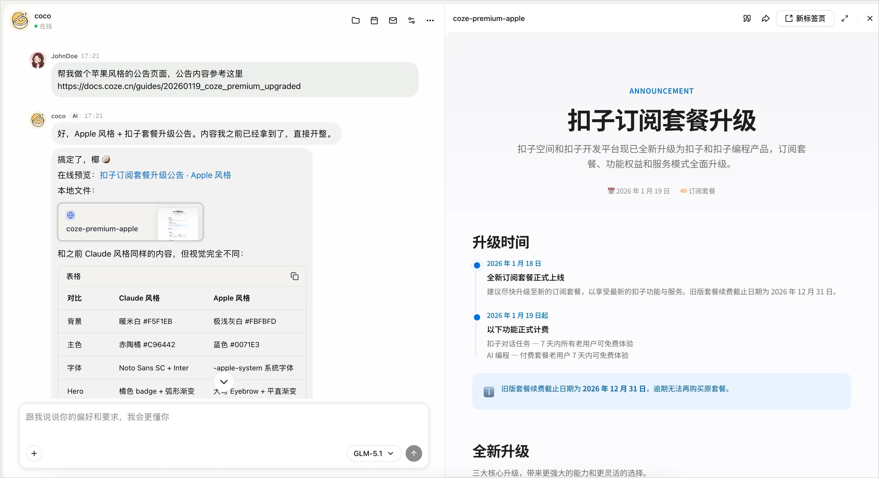
Task: Click JohnDoe's avatar
Action: click(38, 60)
